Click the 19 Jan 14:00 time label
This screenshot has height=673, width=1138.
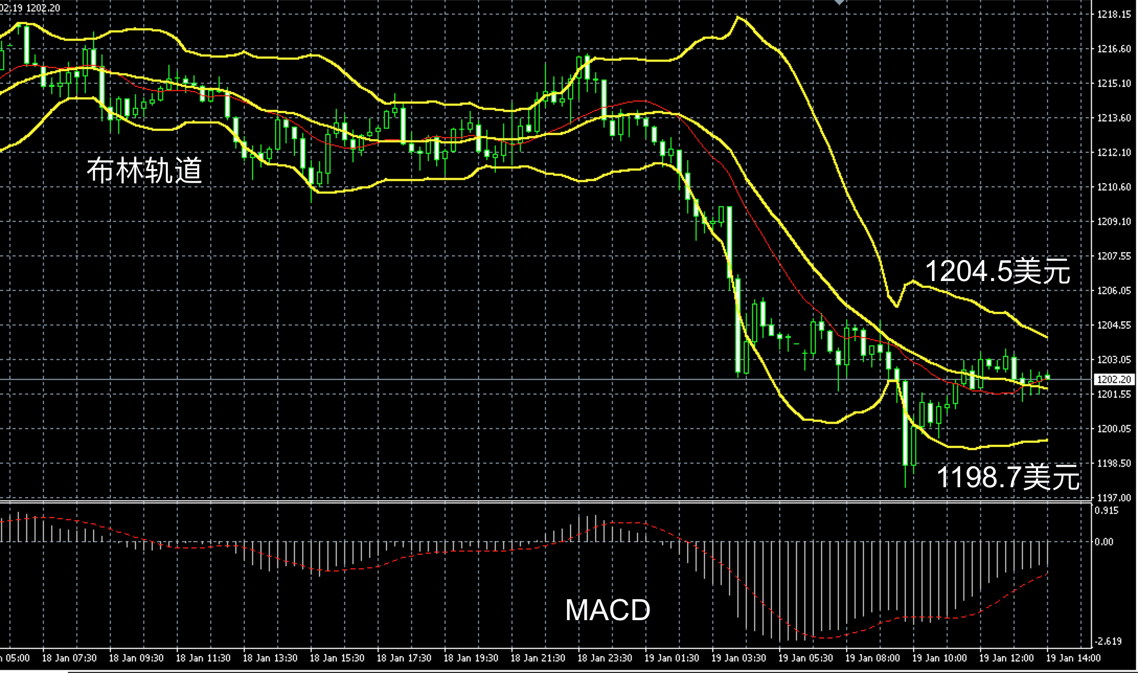tap(1073, 658)
